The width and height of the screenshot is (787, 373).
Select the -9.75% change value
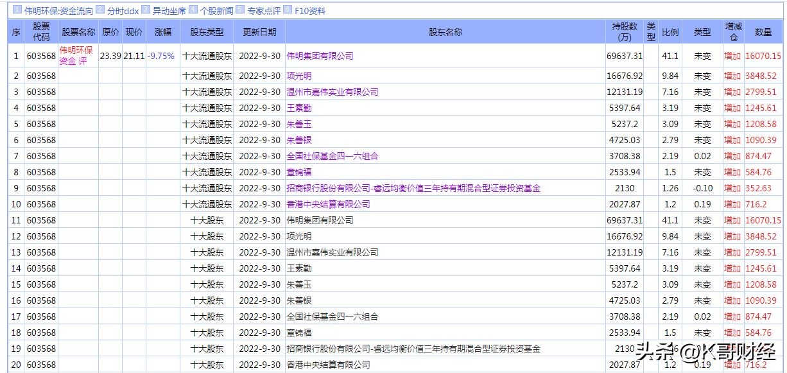pos(161,56)
